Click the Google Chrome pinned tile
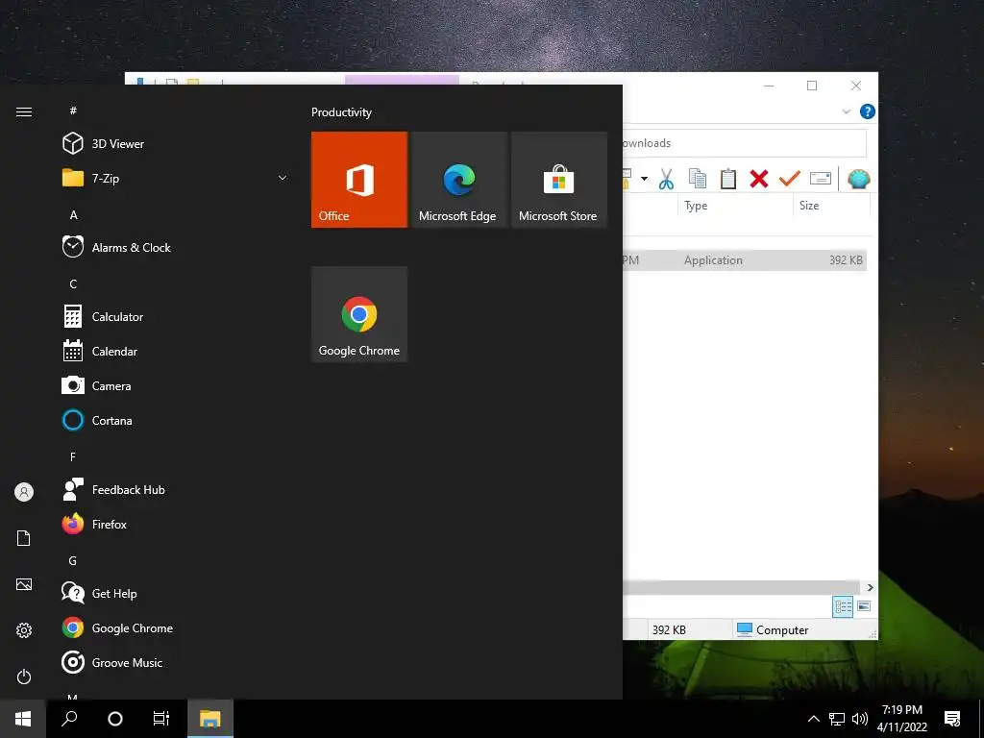984x738 pixels. click(x=359, y=314)
